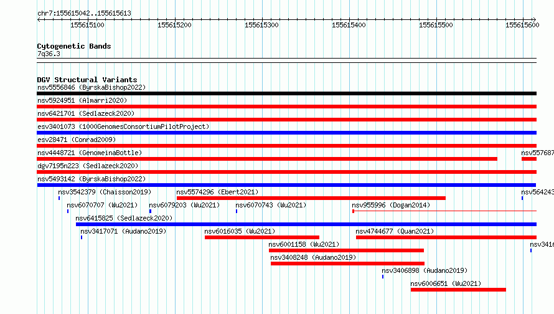
Task: Click the blue nsv5493142 variant bar
Action: click(286, 185)
